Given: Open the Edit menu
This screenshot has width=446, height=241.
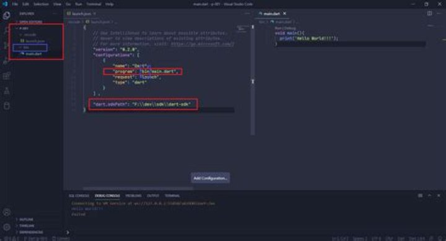Looking at the screenshot, I should pyautogui.click(x=25, y=4).
